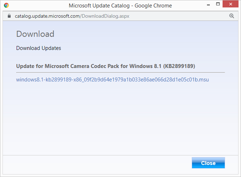Image resolution: width=241 pixels, height=177 pixels.
Task: Click the Camera Codec Pack update title
Action: (89, 66)
